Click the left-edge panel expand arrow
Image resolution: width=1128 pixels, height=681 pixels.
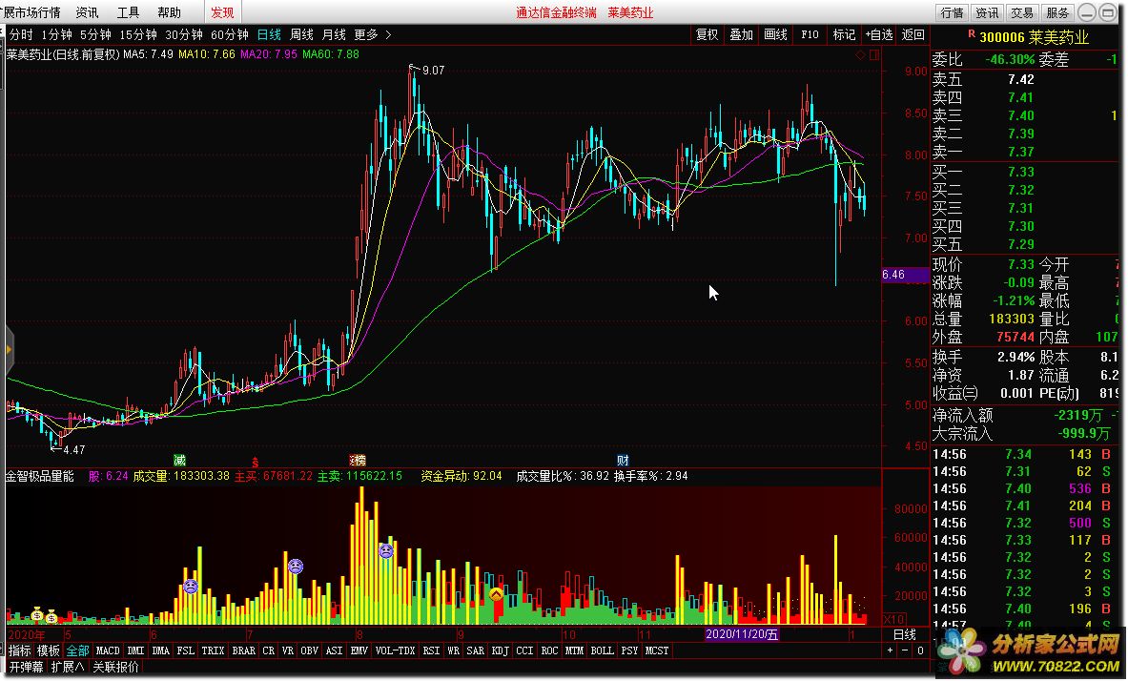(x=9, y=350)
